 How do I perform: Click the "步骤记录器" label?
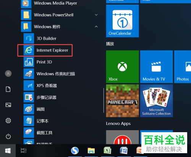pyautogui.click(x=47, y=97)
